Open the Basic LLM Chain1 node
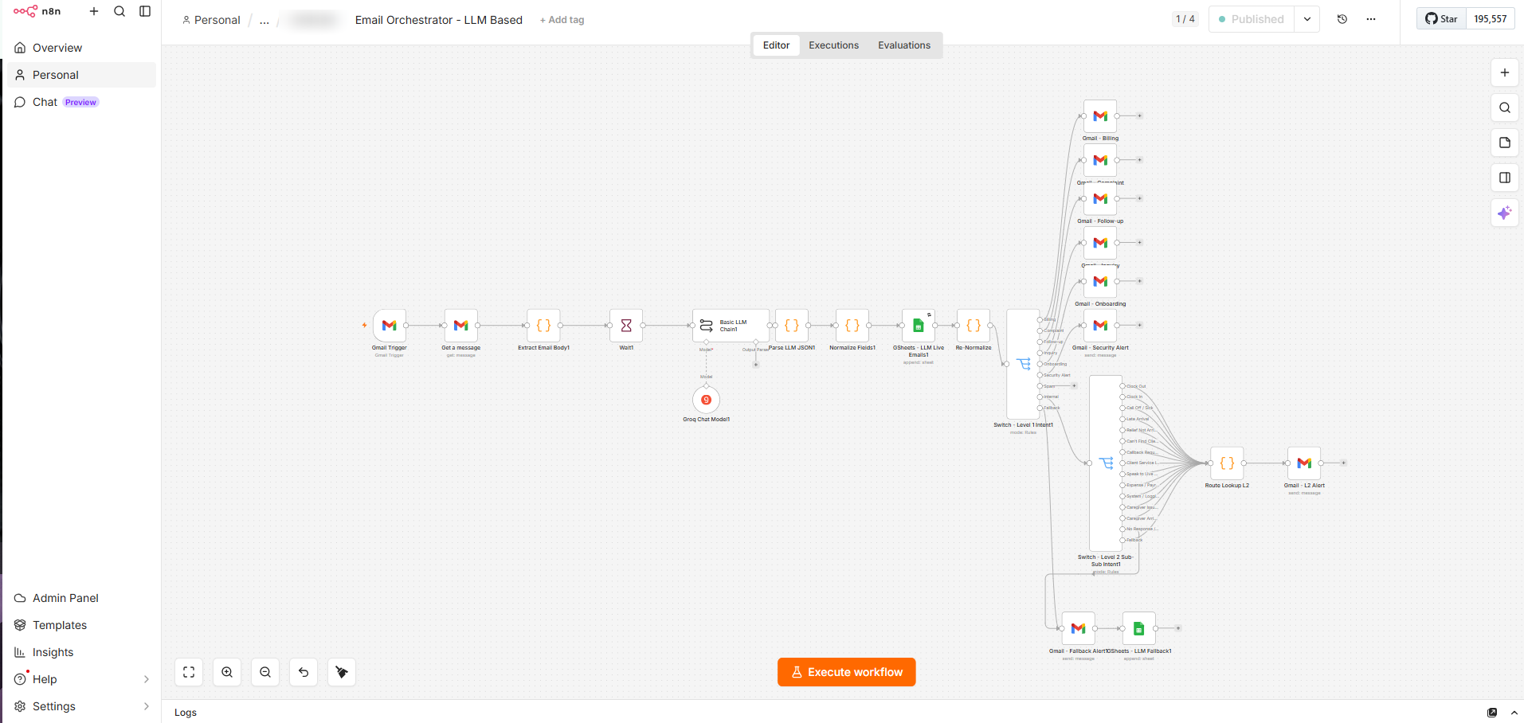 click(731, 326)
